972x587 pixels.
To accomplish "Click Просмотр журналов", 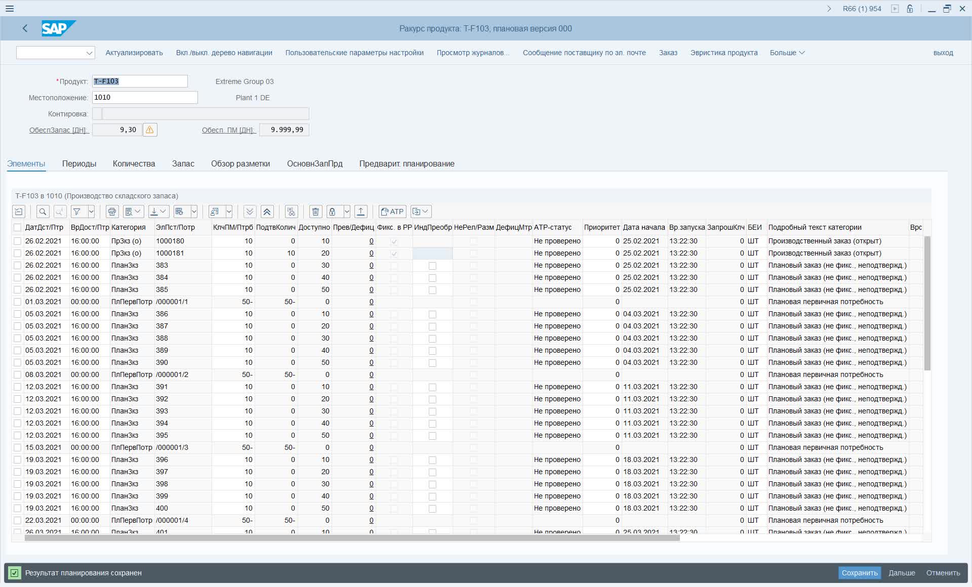I will tap(473, 53).
